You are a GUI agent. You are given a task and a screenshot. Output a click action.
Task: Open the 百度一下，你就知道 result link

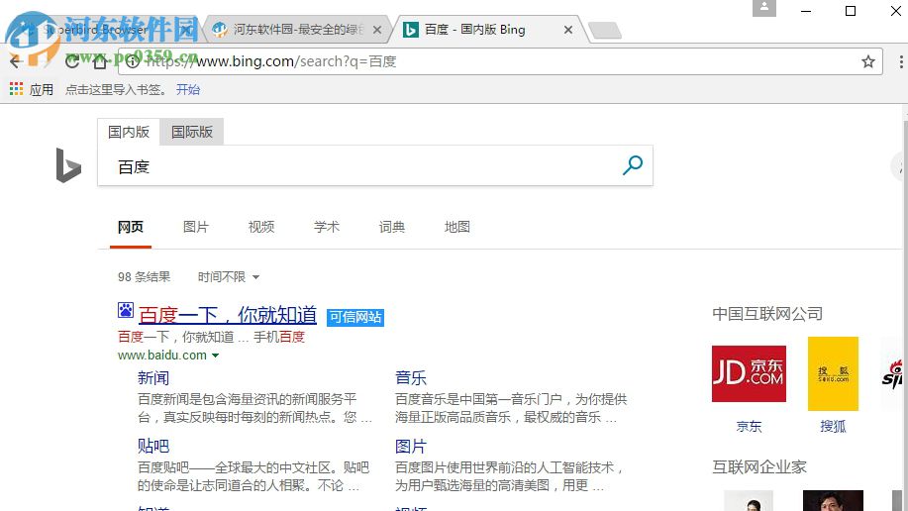pyautogui.click(x=228, y=315)
